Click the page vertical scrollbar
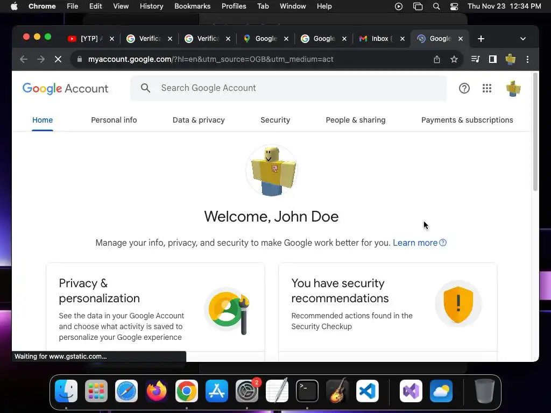The height and width of the screenshot is (413, 551). pos(535,132)
